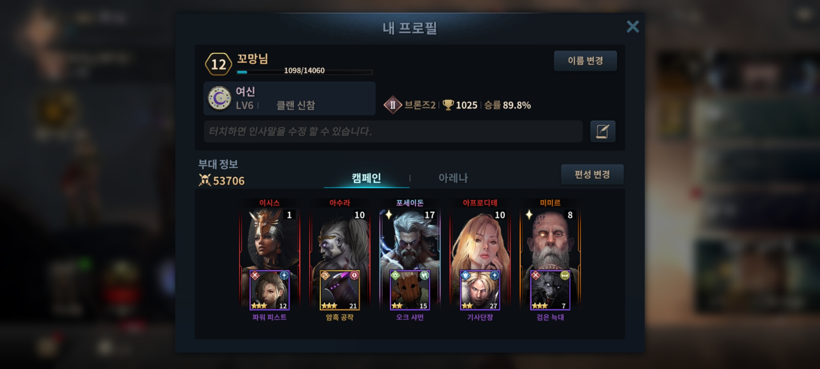Select the 오크 샤먼 unit portrait
The image size is (820, 369).
[410, 290]
